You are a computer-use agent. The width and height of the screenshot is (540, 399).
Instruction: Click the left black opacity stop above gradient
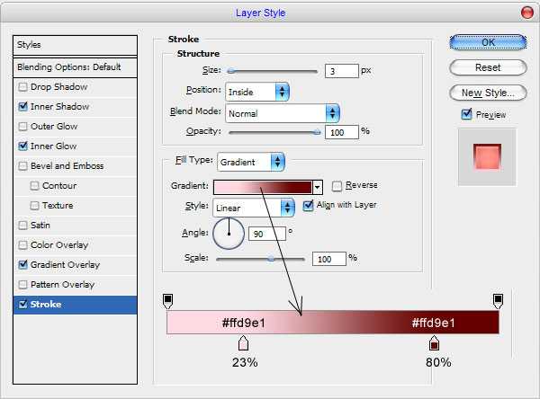pos(167,300)
